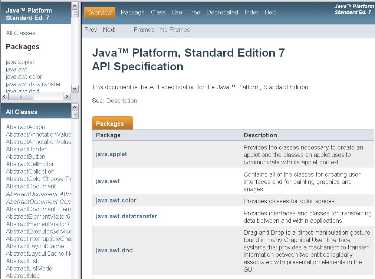Select the Overview navigation tab
Screen dimensions: 375x279
(99, 13)
